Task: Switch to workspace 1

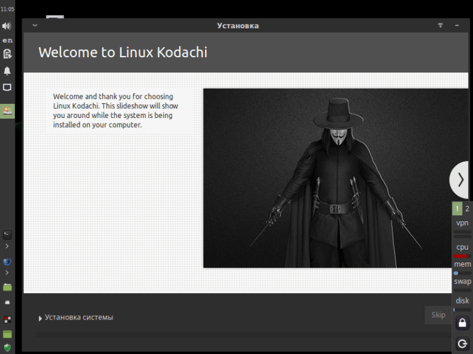Action: (x=457, y=208)
